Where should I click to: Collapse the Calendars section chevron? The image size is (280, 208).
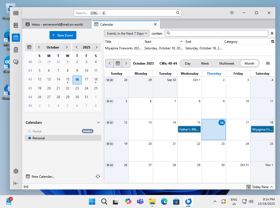[x=98, y=122]
